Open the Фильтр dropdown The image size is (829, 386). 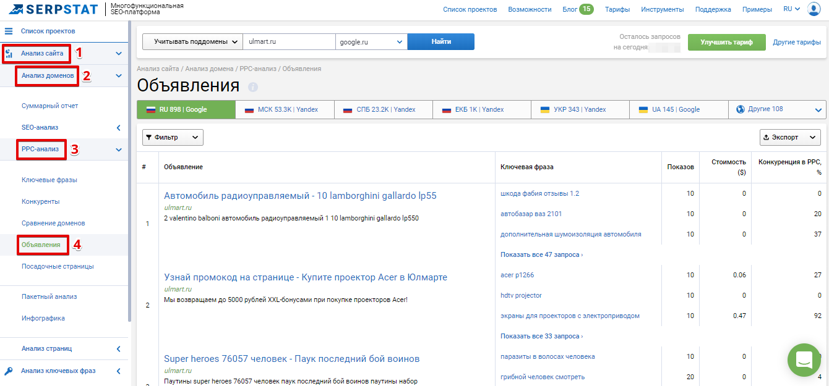click(x=173, y=137)
